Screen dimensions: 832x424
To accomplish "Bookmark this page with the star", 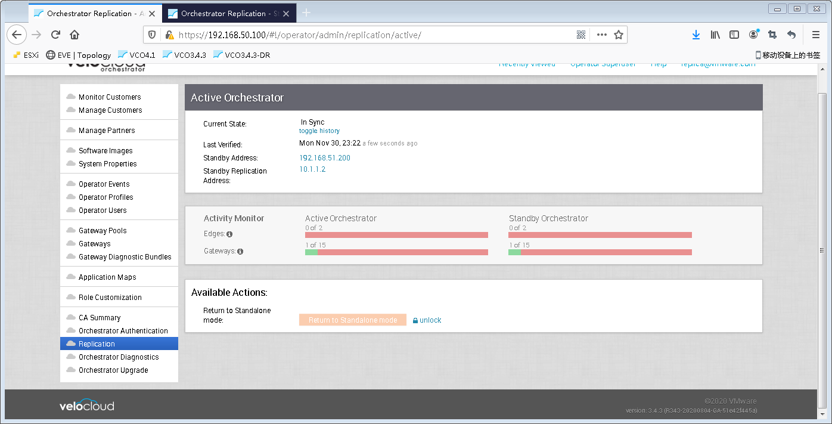I will click(x=619, y=35).
